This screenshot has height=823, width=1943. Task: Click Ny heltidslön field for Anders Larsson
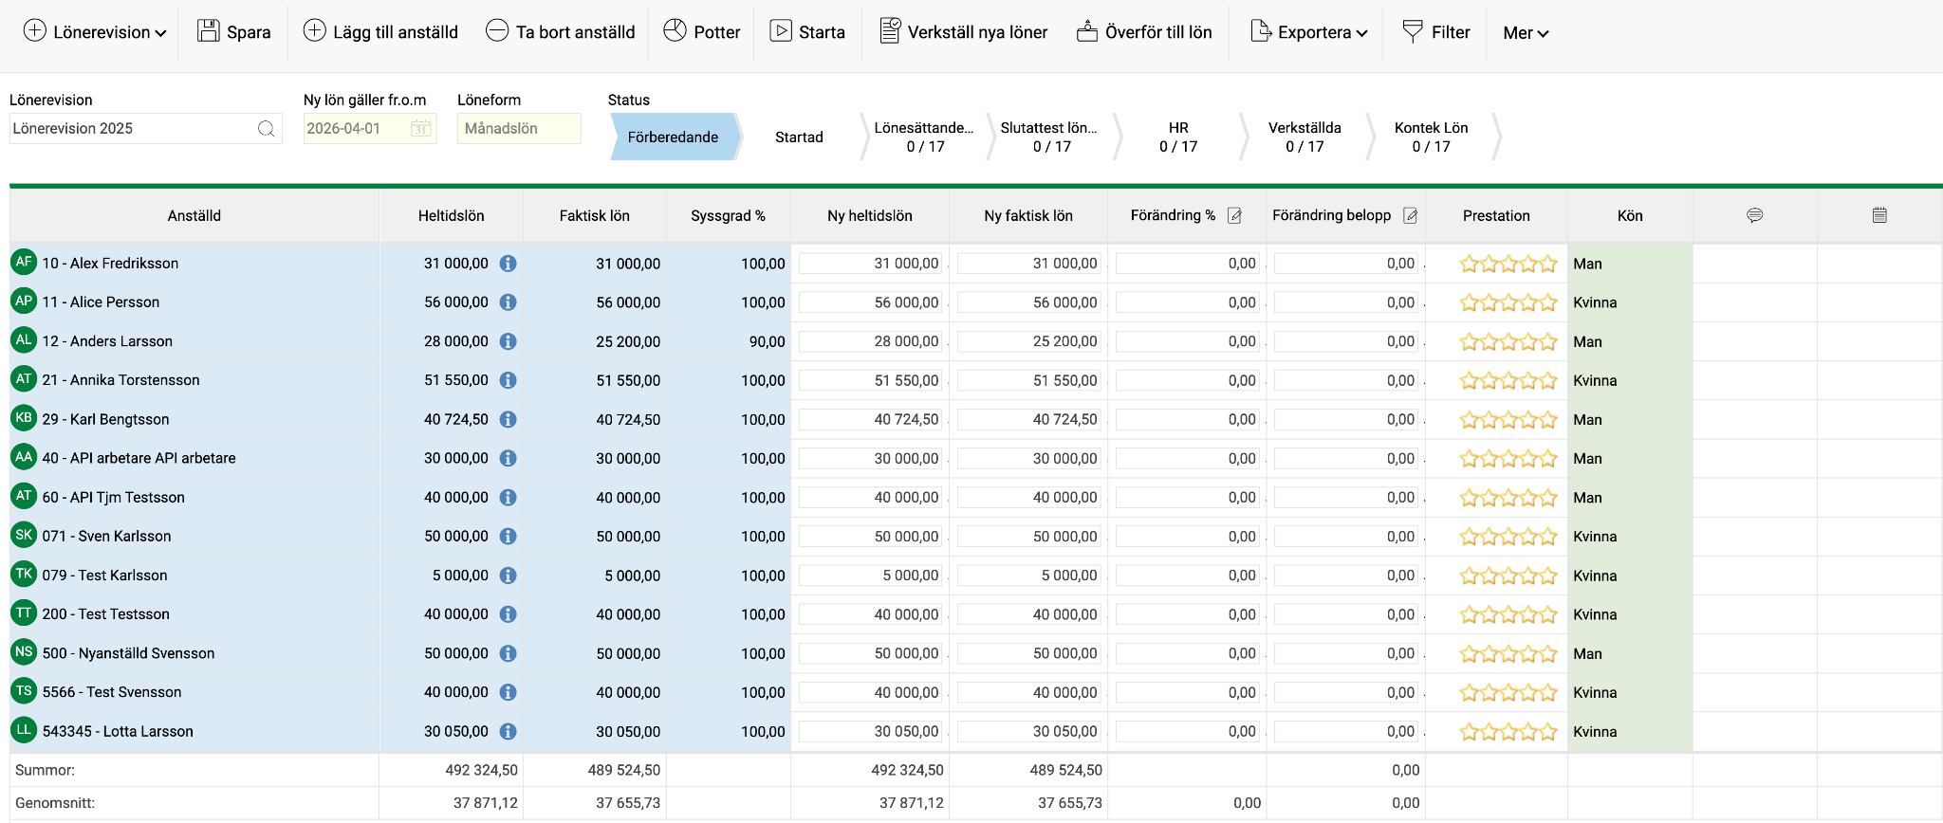(x=870, y=341)
